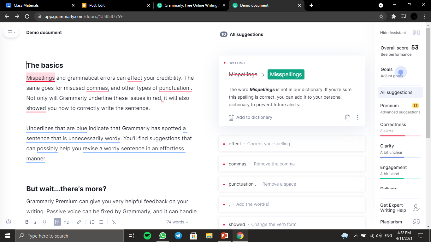Screen dimensions: 431x242
Task: Open Chrome menu three dots
Action: pyautogui.click(x=424, y=16)
